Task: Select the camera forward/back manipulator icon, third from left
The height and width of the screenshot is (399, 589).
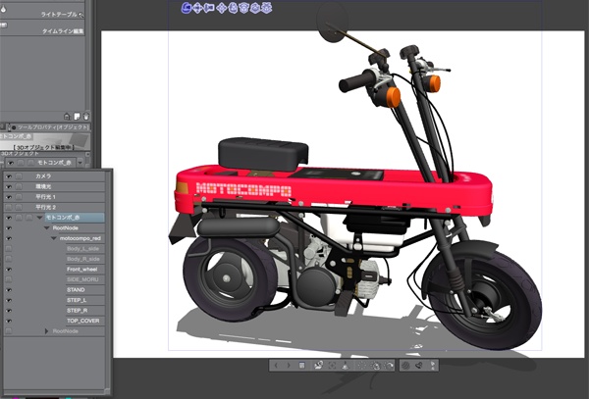Action: [x=208, y=8]
